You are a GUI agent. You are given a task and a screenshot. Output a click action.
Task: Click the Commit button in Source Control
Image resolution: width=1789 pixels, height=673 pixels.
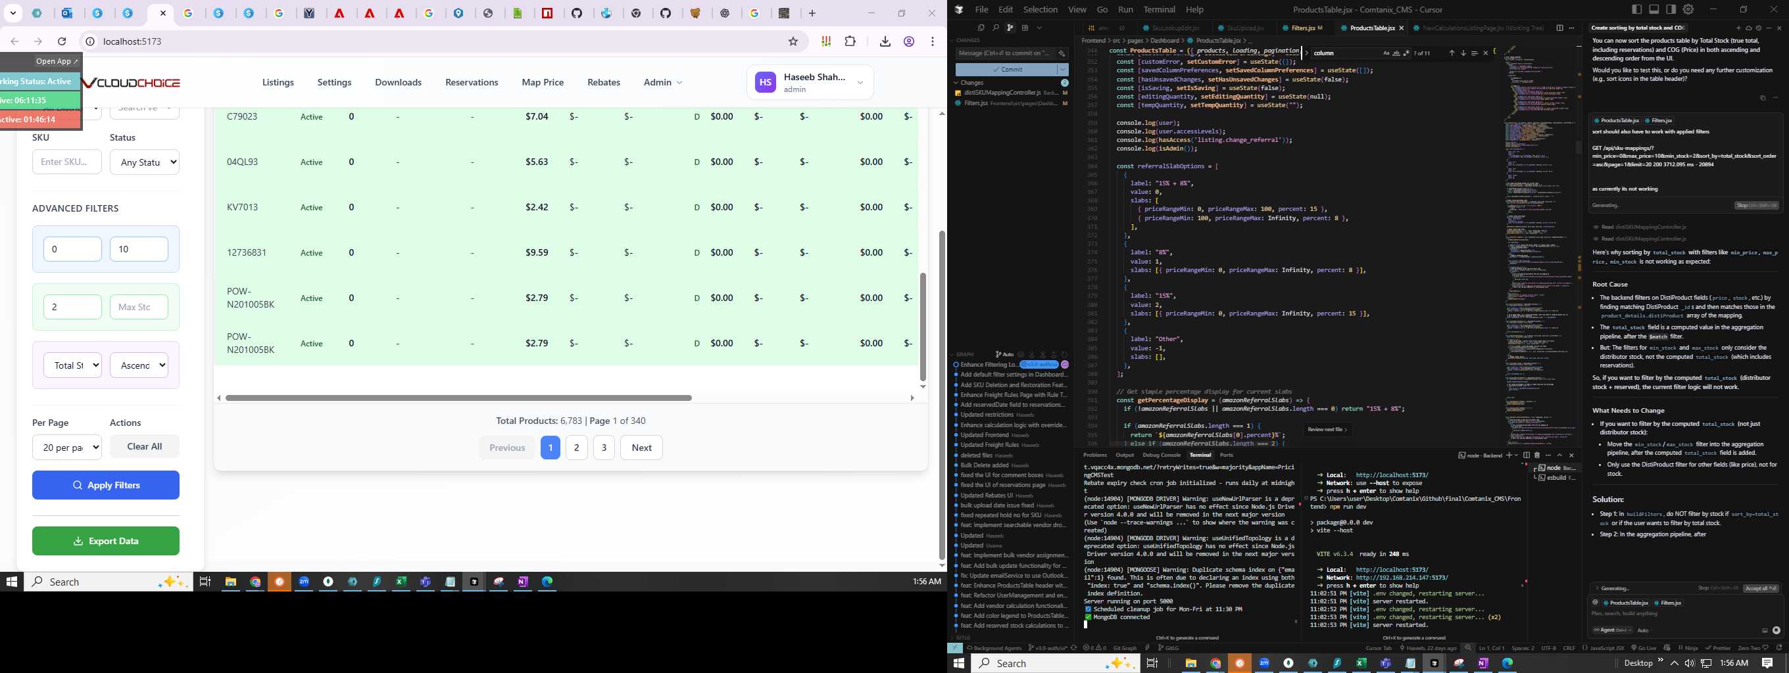1006,70
